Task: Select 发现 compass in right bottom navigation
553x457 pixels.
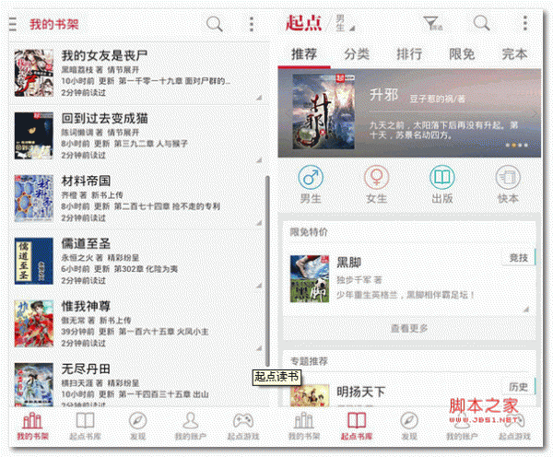Action: click(409, 426)
